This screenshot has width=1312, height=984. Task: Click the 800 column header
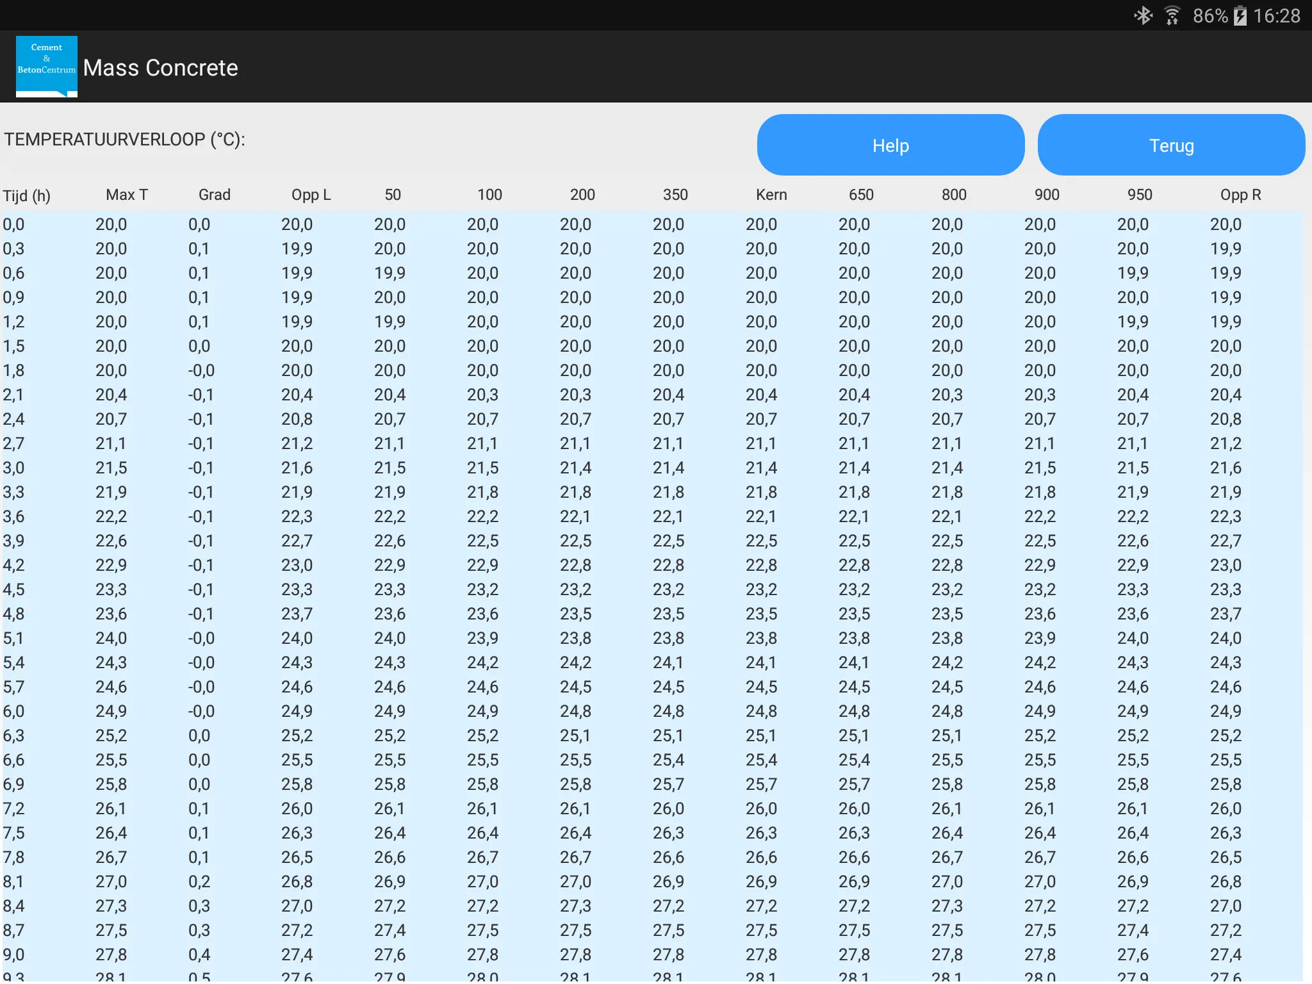tap(954, 195)
